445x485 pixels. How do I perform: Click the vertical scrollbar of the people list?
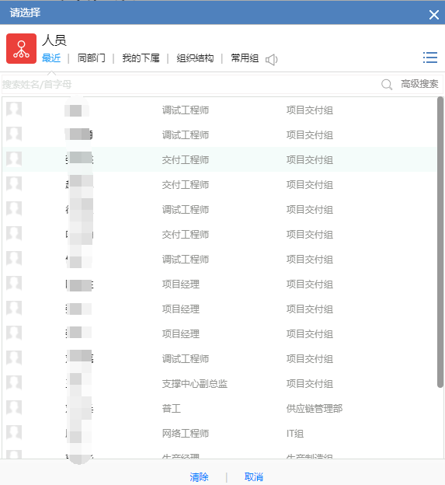tap(440, 242)
